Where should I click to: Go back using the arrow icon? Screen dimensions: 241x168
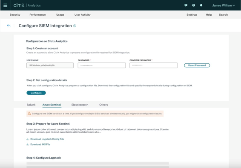tap(9, 26)
